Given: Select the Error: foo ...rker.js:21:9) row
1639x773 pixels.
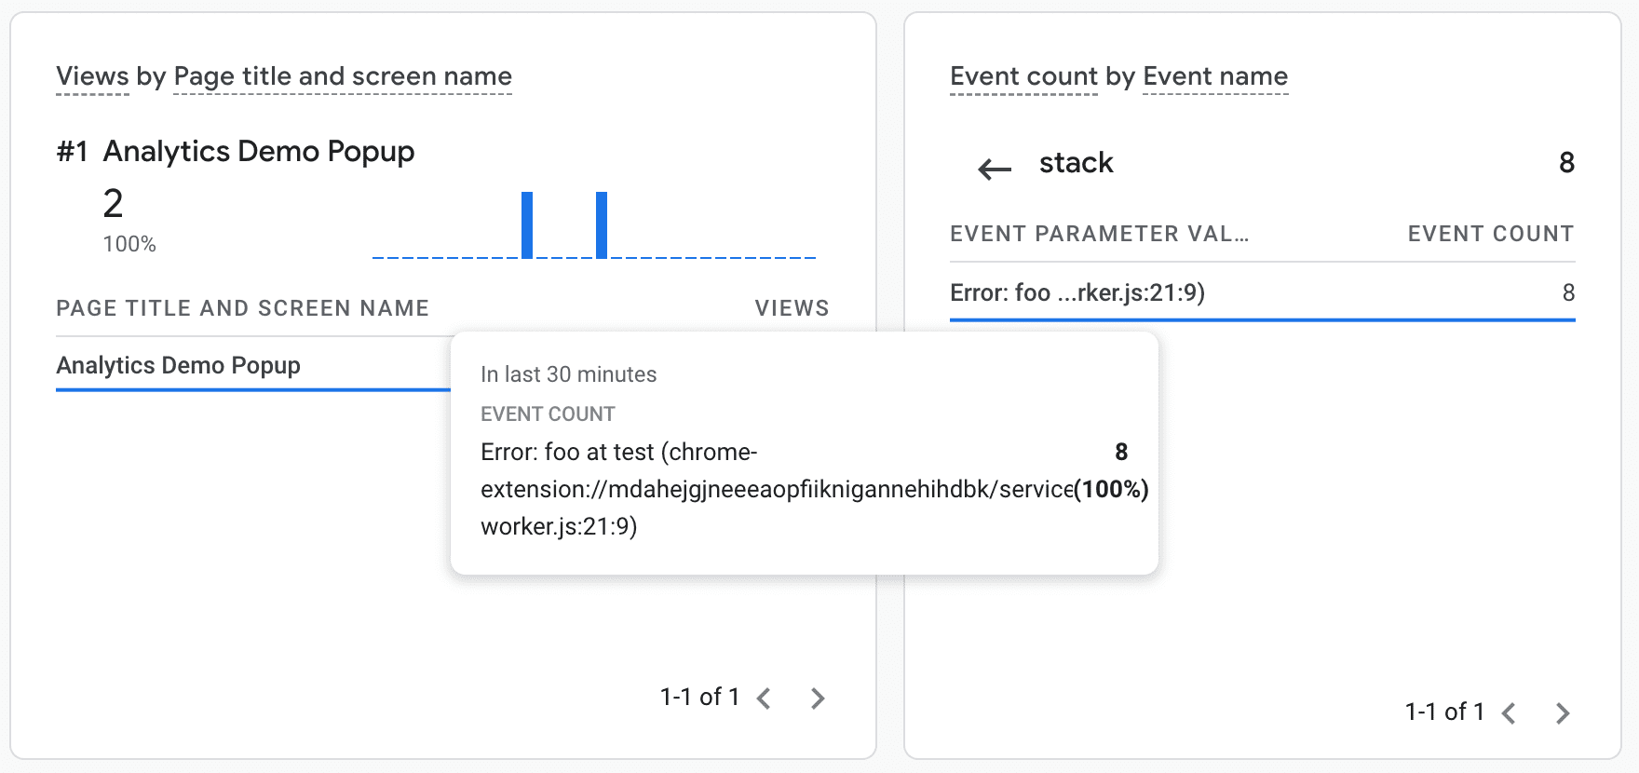Looking at the screenshot, I should pos(1077,293).
